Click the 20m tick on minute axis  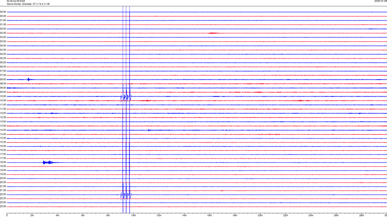pos(260,215)
